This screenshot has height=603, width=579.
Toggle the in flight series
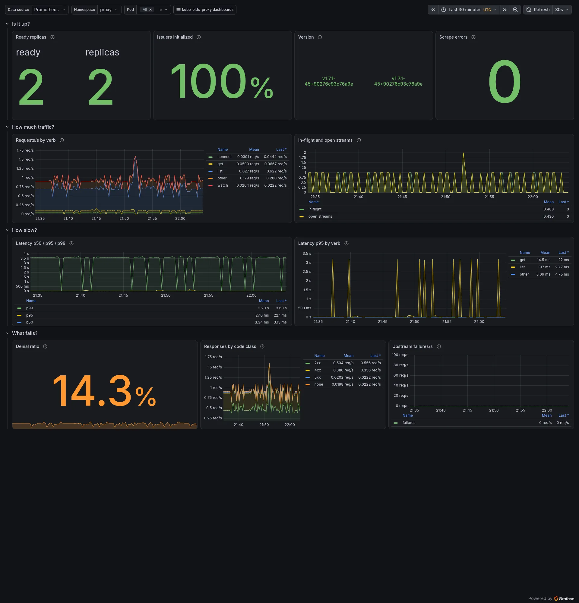[x=315, y=209]
